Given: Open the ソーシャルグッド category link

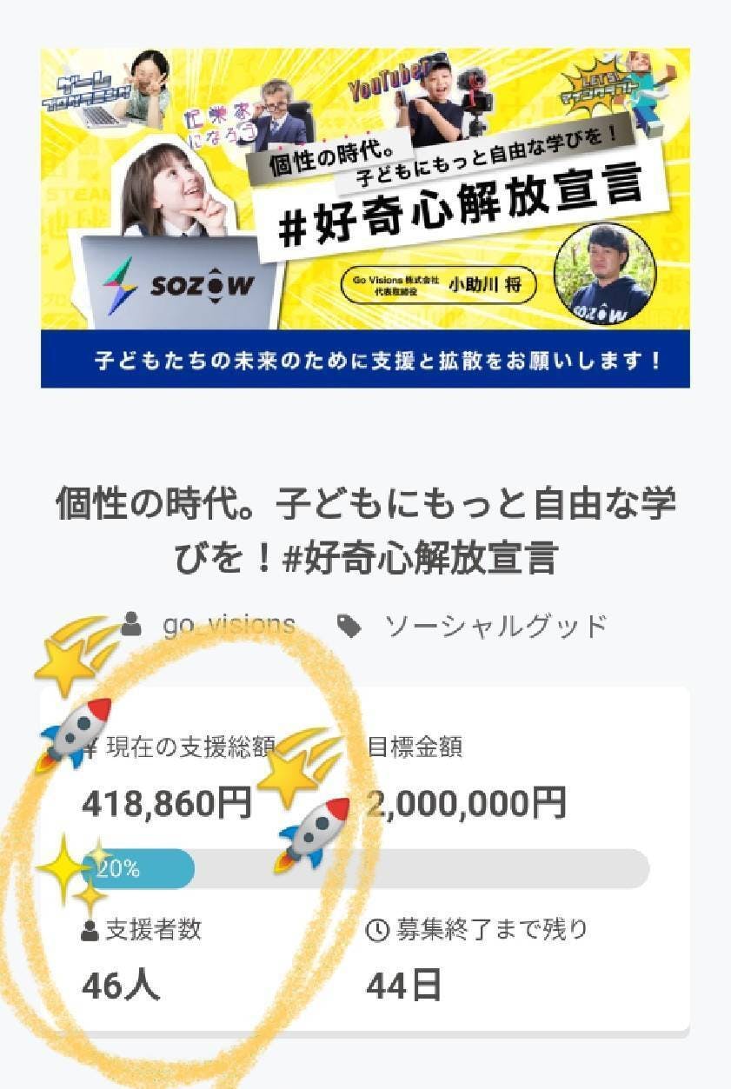Looking at the screenshot, I should tap(495, 626).
